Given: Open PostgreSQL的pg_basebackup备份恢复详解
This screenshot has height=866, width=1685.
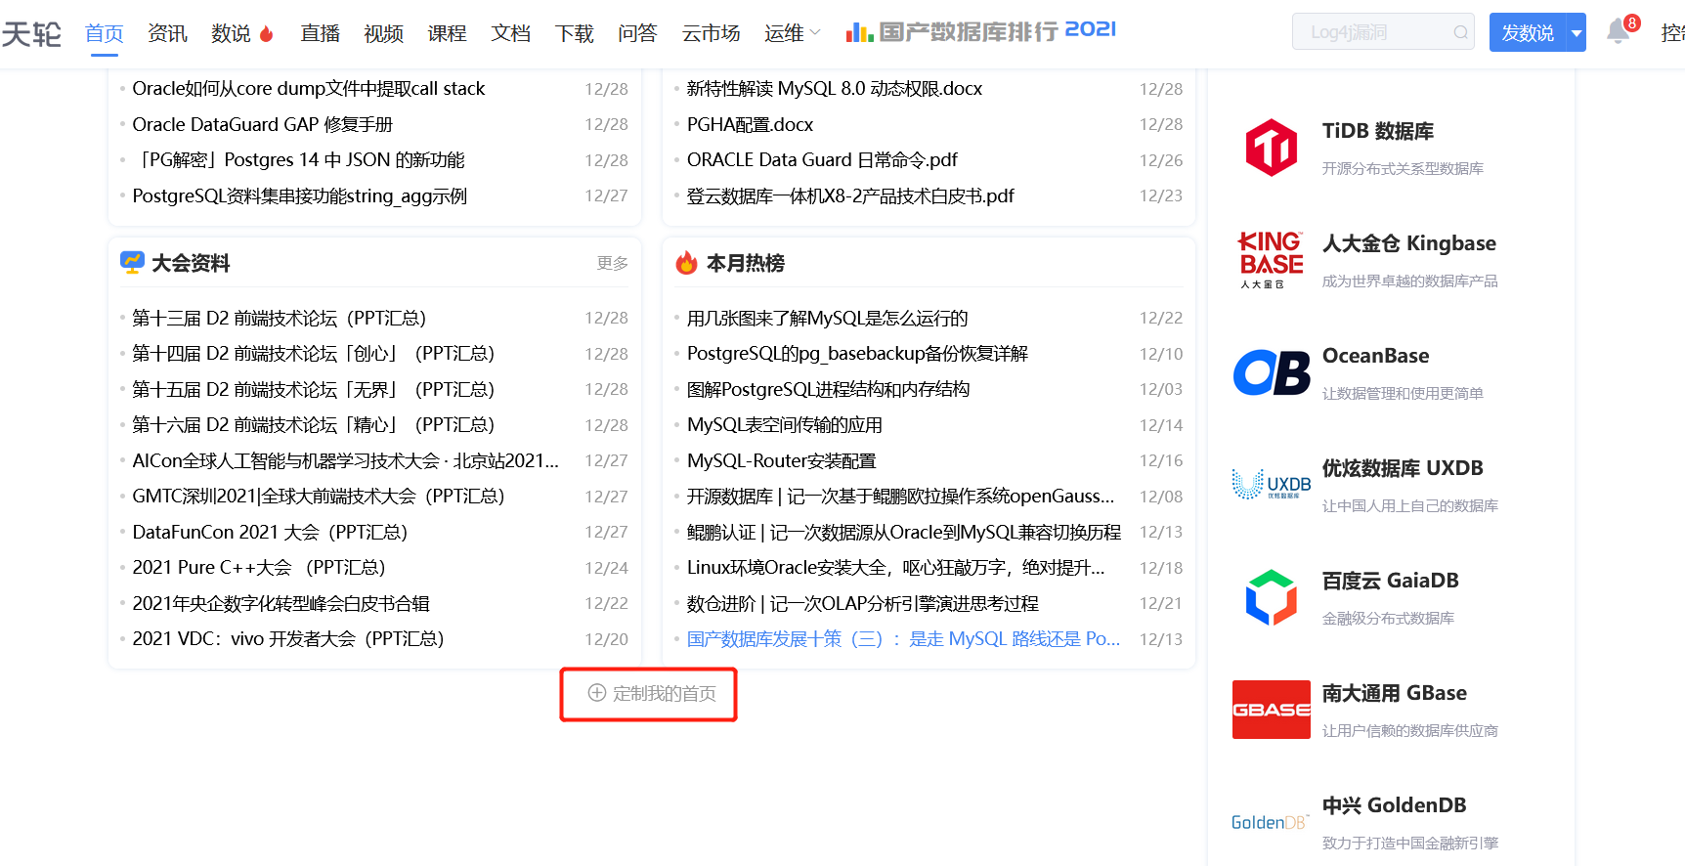Looking at the screenshot, I should coord(857,353).
